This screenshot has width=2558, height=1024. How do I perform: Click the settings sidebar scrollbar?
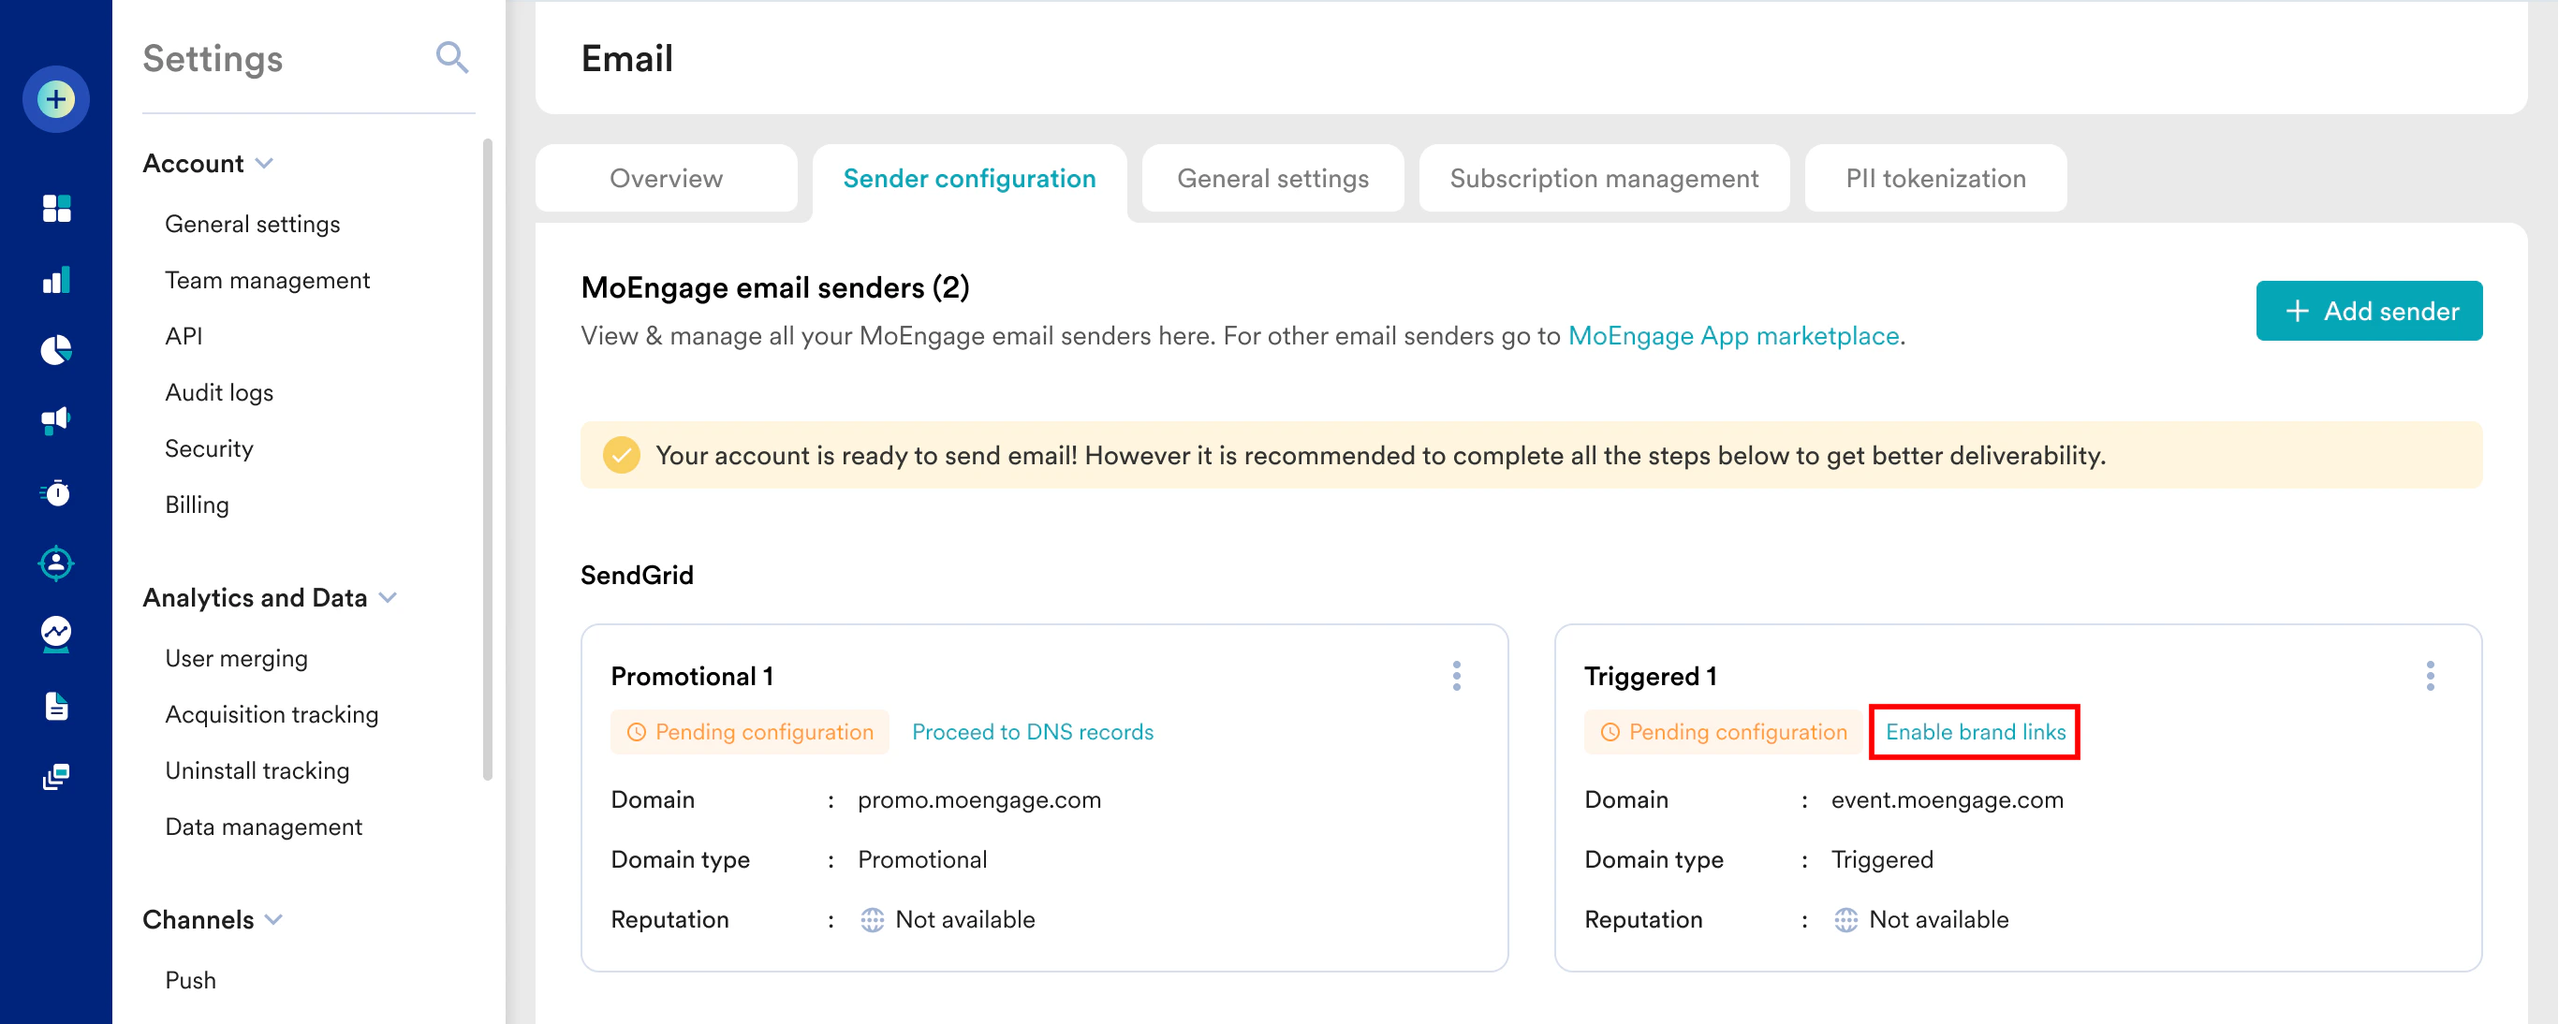487,457
